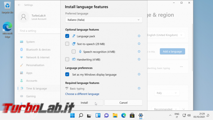Click the Handwriting feature icon
Image resolution: width=213 pixels, height=120 pixels.
click(x=74, y=59)
